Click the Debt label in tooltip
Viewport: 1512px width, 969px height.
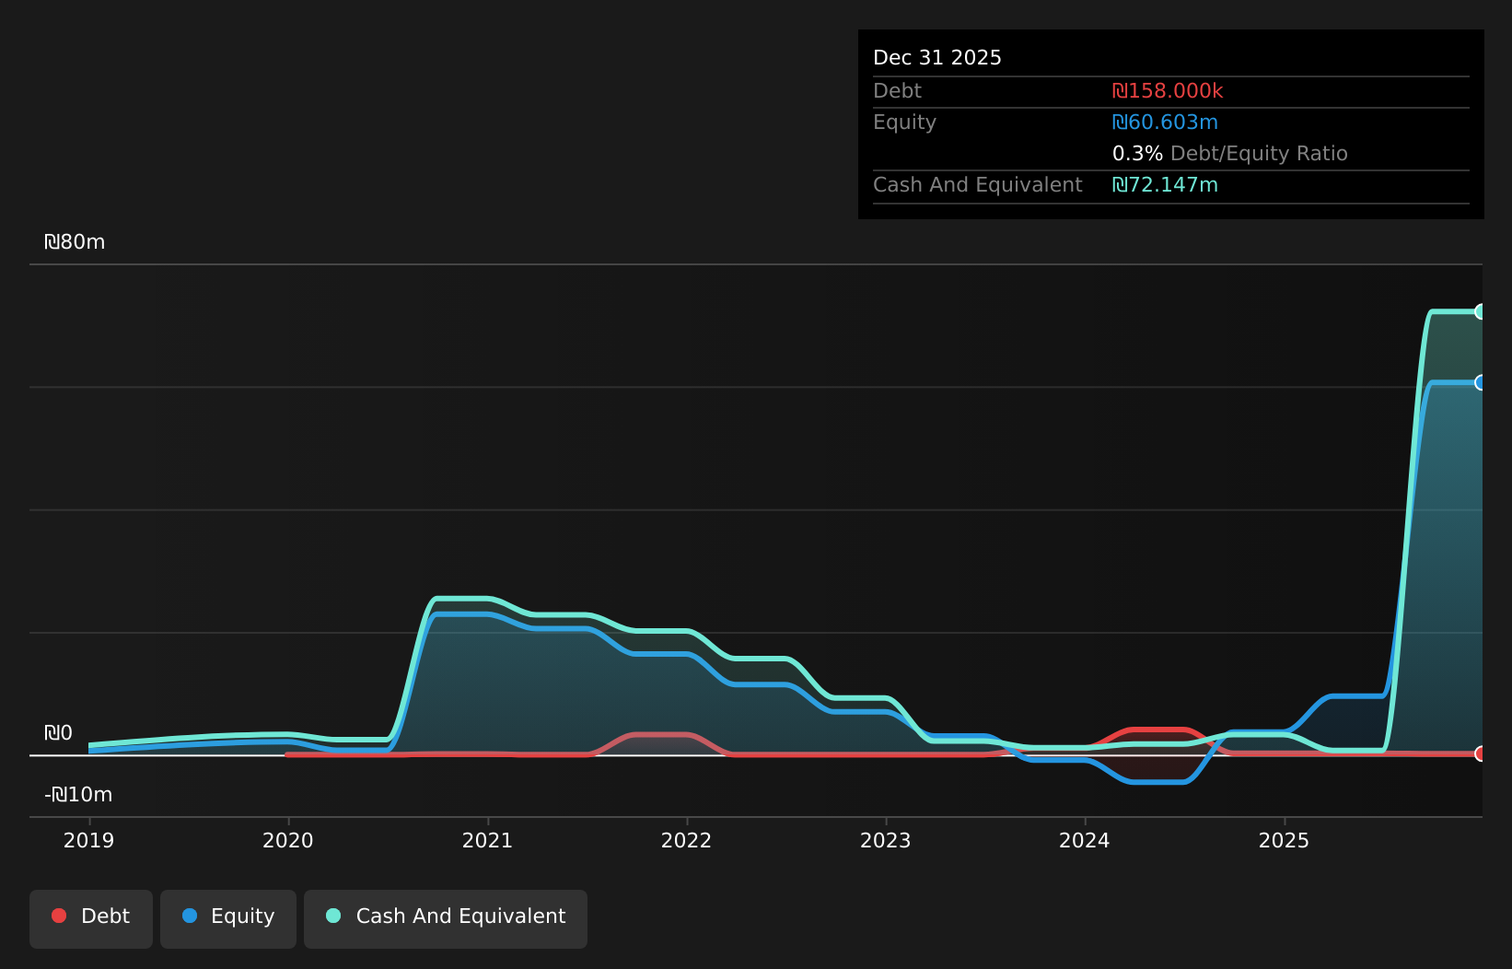pos(897,90)
